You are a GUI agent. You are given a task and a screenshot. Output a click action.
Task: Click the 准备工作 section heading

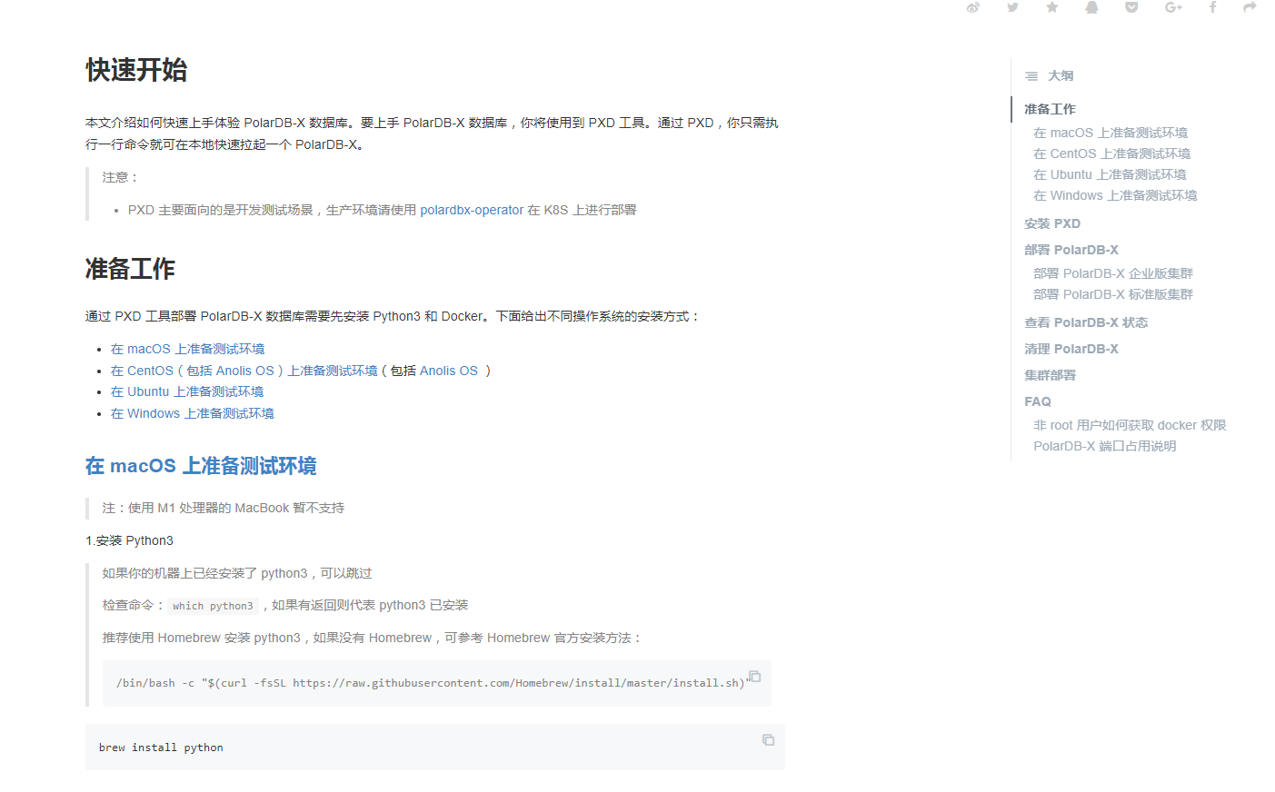click(x=130, y=269)
